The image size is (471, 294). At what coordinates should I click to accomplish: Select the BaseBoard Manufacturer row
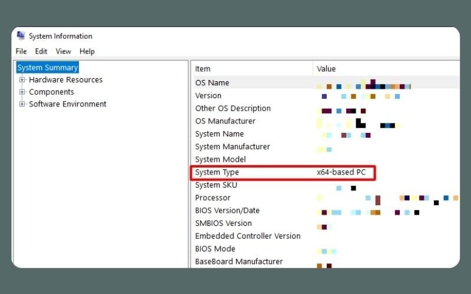pos(239,262)
